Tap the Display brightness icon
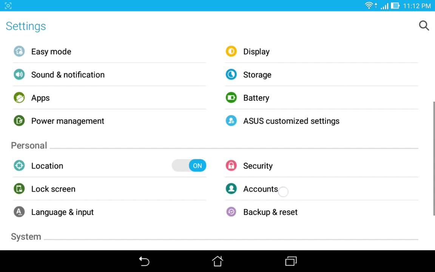This screenshot has width=435, height=272. [231, 51]
